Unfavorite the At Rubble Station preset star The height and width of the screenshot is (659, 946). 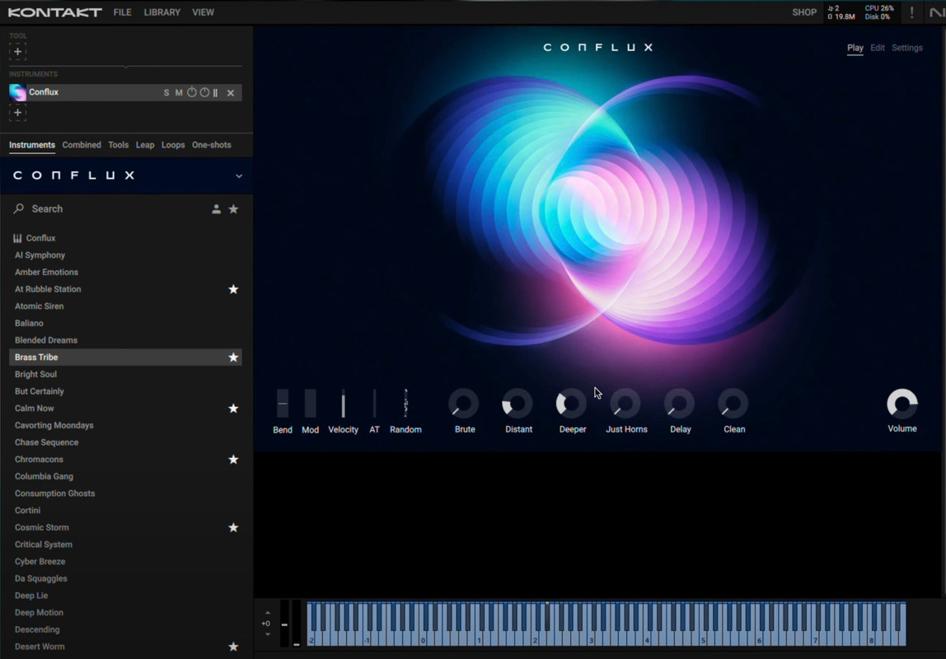click(x=233, y=289)
